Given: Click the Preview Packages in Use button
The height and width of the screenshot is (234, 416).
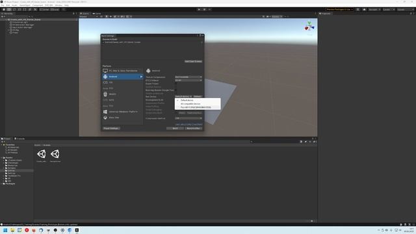Looking at the screenshot, I should pyautogui.click(x=340, y=10).
